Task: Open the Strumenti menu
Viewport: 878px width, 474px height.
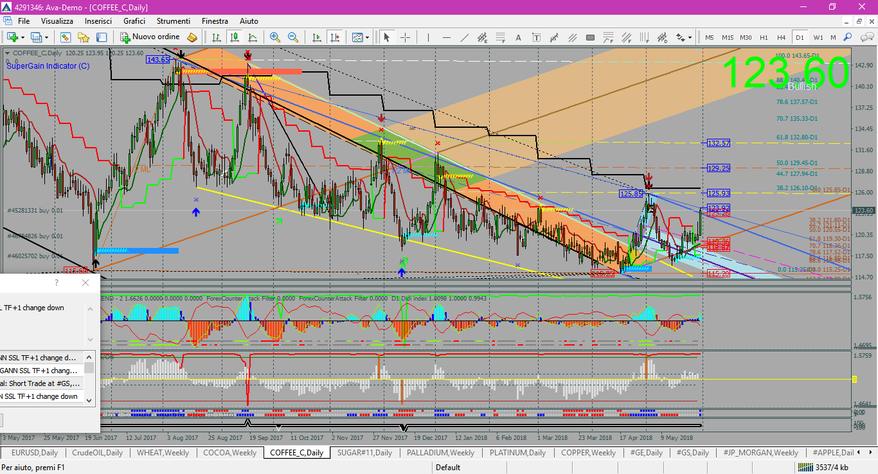Action: (174, 21)
